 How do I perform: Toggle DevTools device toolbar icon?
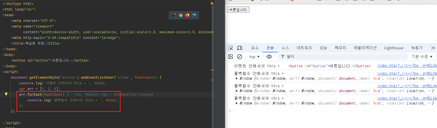(240, 48)
